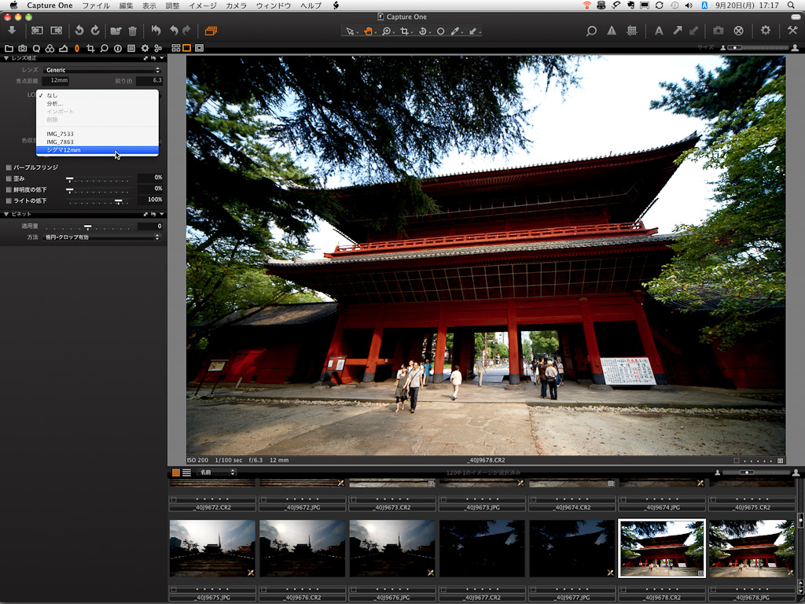Select the Crop tool in cursor toolbar

(405, 31)
